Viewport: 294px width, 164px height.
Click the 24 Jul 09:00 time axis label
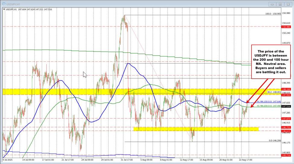tap(87, 160)
